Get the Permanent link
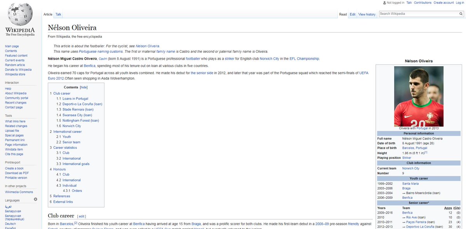This screenshot has width=466, height=229. click(x=15, y=140)
